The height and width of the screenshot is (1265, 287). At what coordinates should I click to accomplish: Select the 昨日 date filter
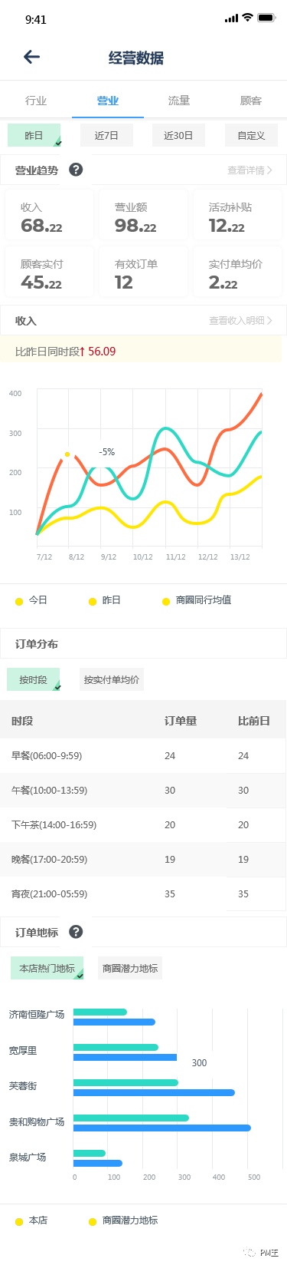pos(34,135)
